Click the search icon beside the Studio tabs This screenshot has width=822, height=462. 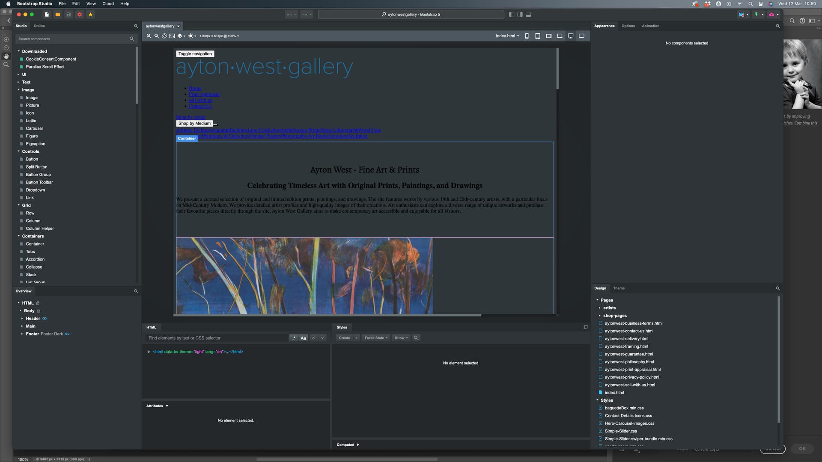pyautogui.click(x=136, y=26)
